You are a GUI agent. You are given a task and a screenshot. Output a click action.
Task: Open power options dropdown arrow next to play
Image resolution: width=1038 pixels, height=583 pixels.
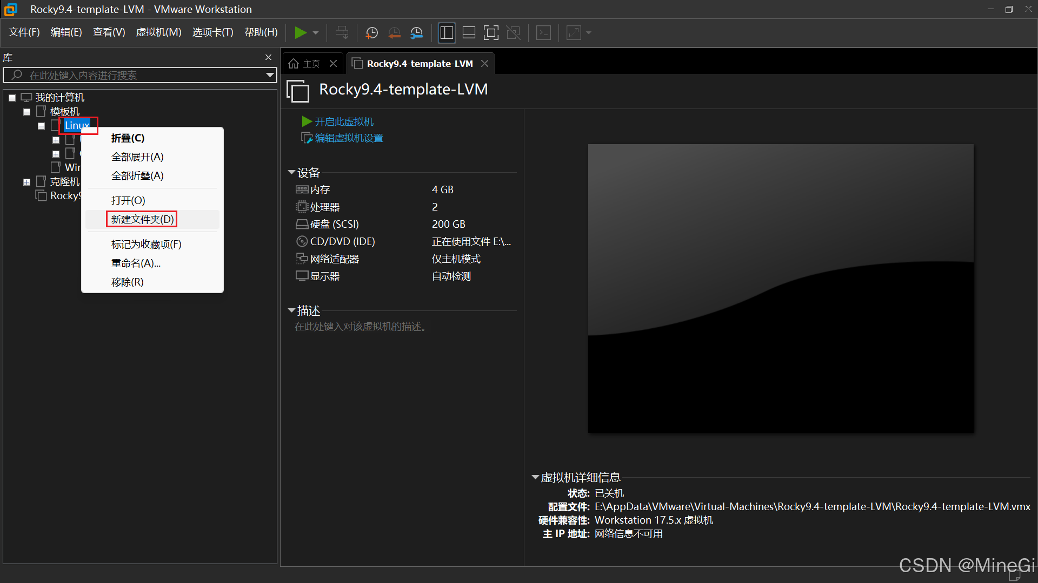[x=316, y=33]
